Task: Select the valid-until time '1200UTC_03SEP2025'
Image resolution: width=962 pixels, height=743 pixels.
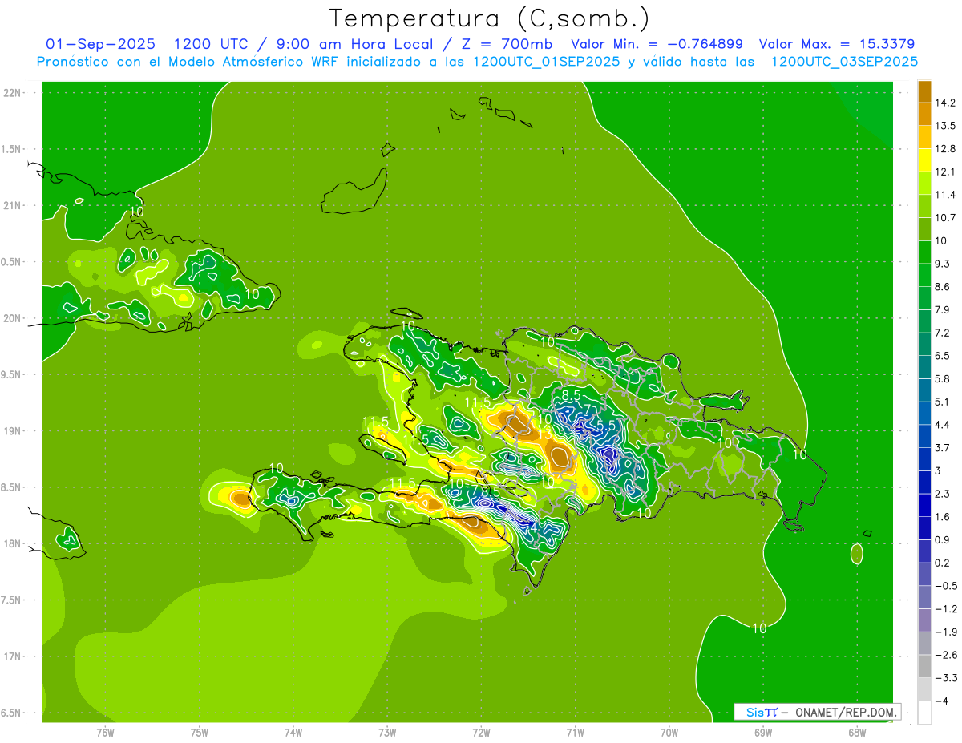Action: (x=844, y=62)
